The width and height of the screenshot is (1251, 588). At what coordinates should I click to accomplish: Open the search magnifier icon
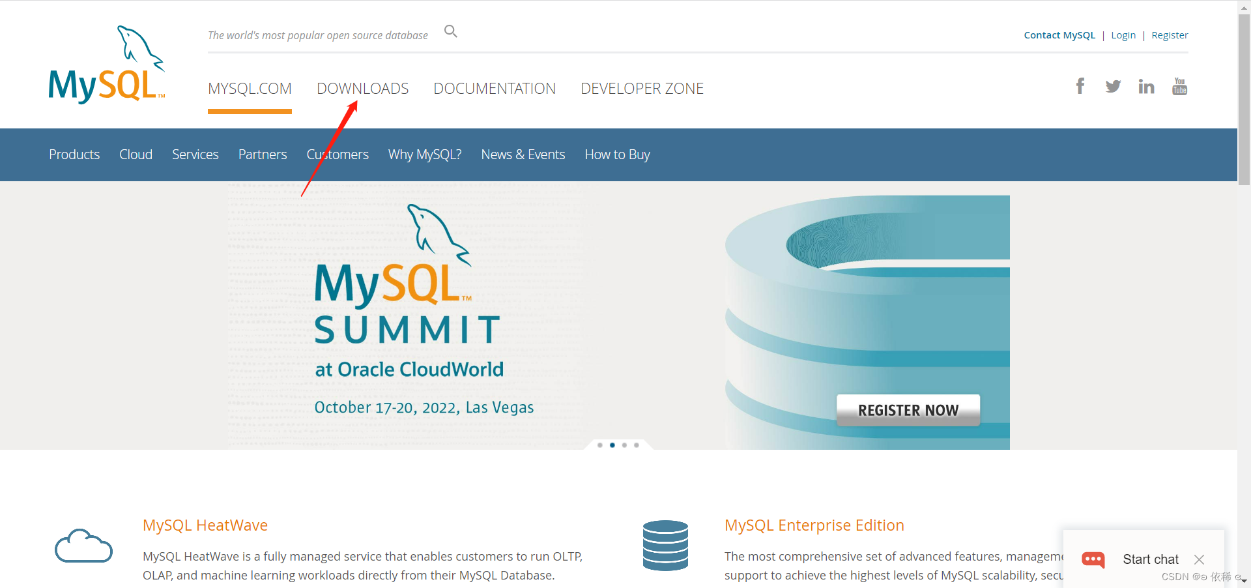(450, 31)
